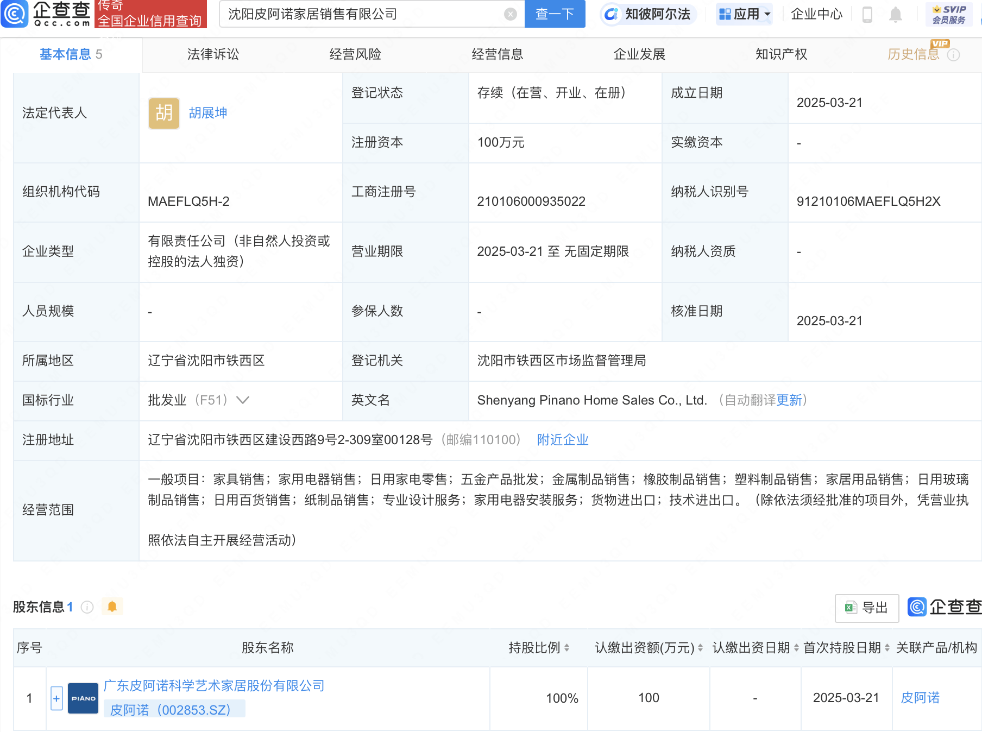Click 沈阳市铁西区市场监督管理局 text

coord(562,361)
